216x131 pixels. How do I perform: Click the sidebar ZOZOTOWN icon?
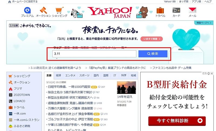(11, 95)
